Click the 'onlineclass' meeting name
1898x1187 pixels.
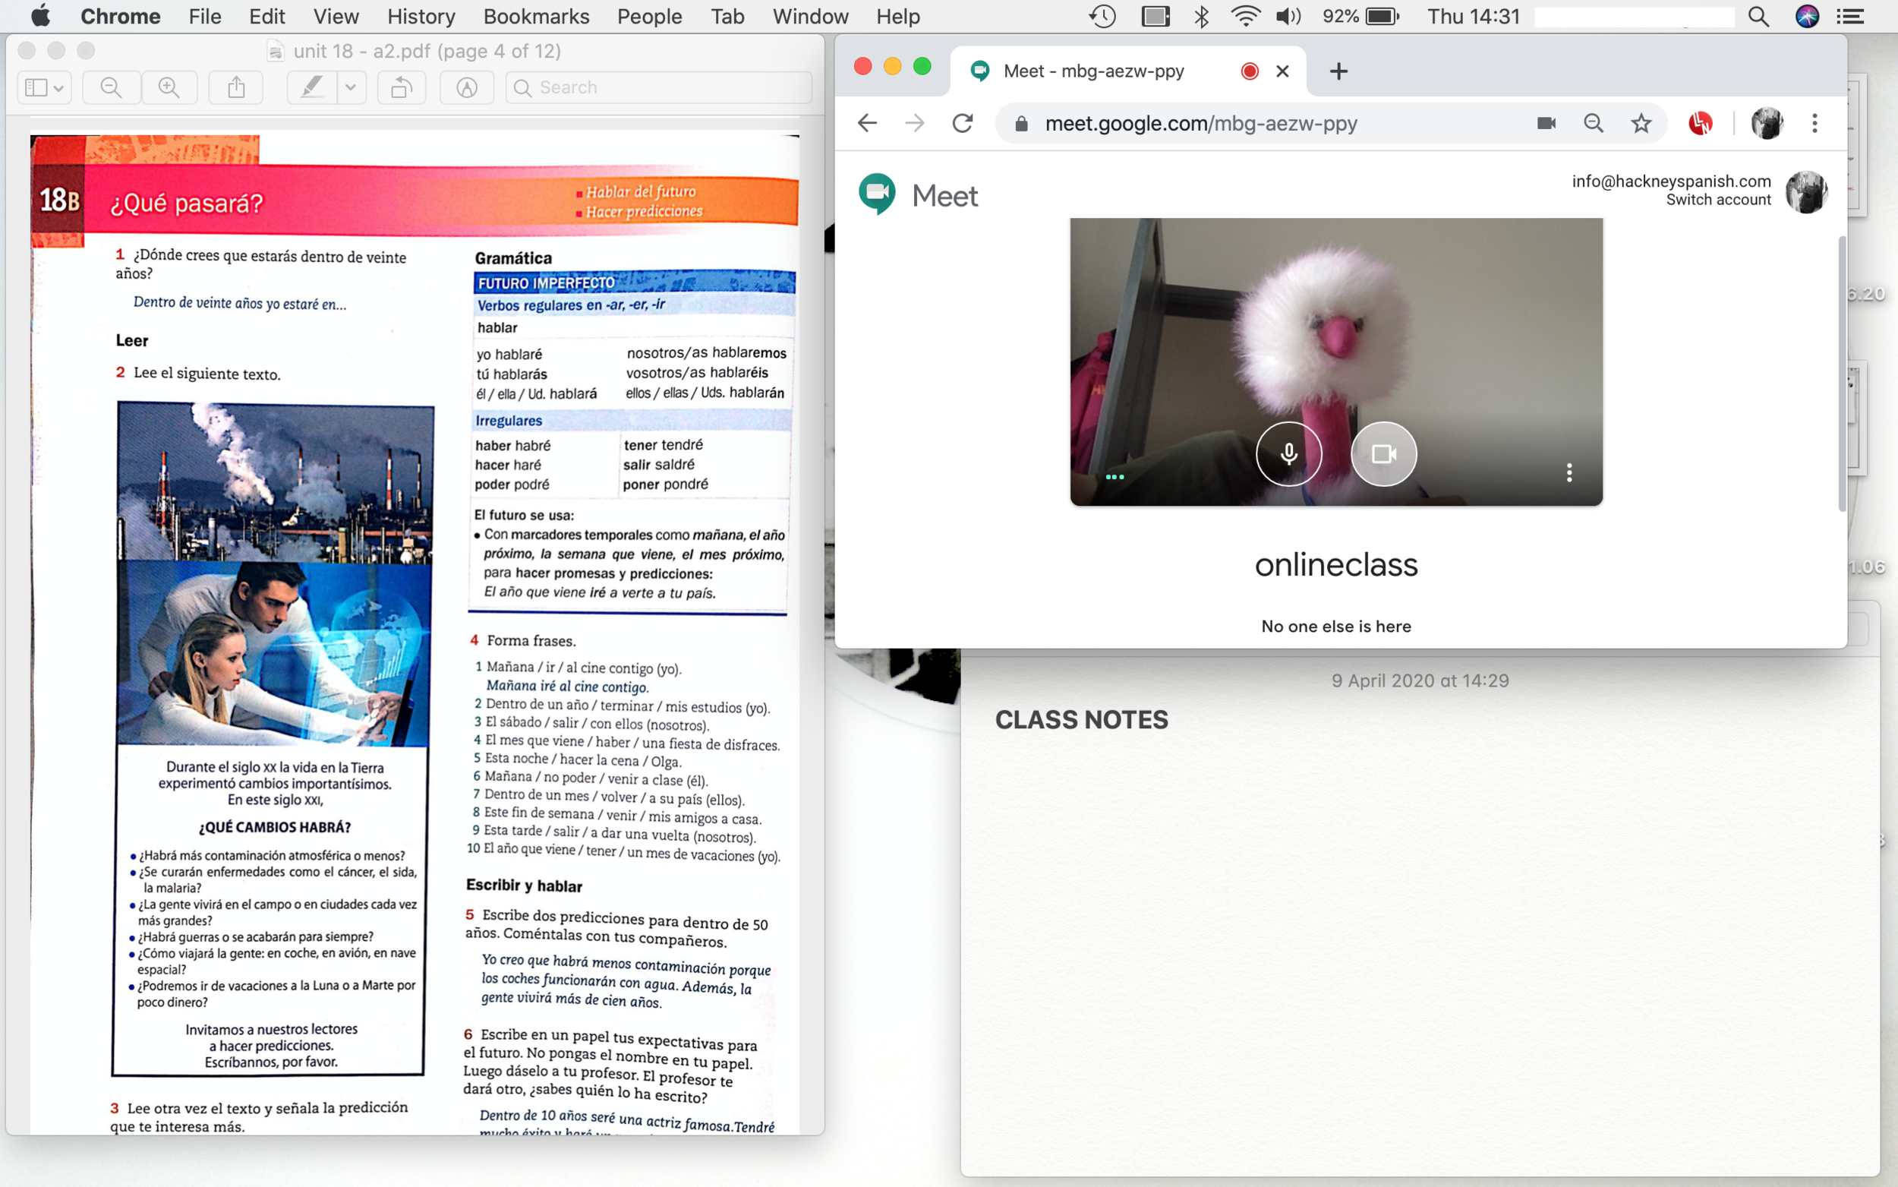click(x=1335, y=565)
